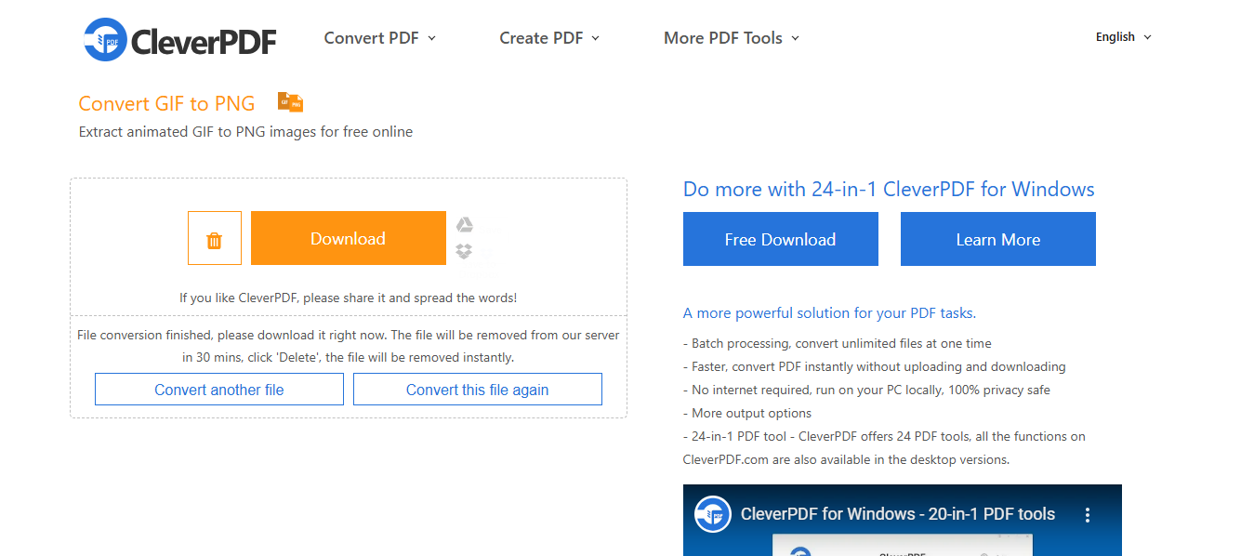Open the video's three-dot options menu
This screenshot has height=556, width=1254.
pyautogui.click(x=1088, y=514)
